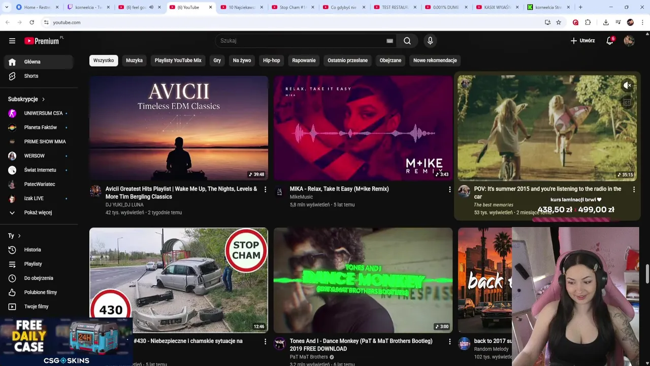
Task: Open the Planeta Faktów channel
Action: click(x=40, y=127)
